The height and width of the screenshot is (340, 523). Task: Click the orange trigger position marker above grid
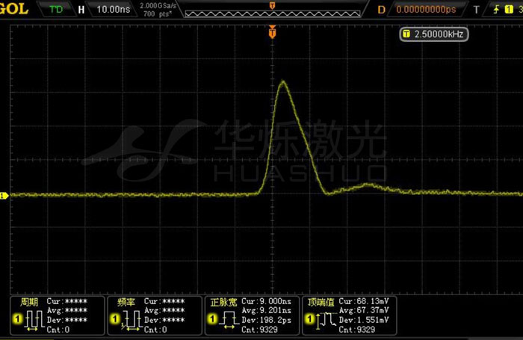coord(273,33)
